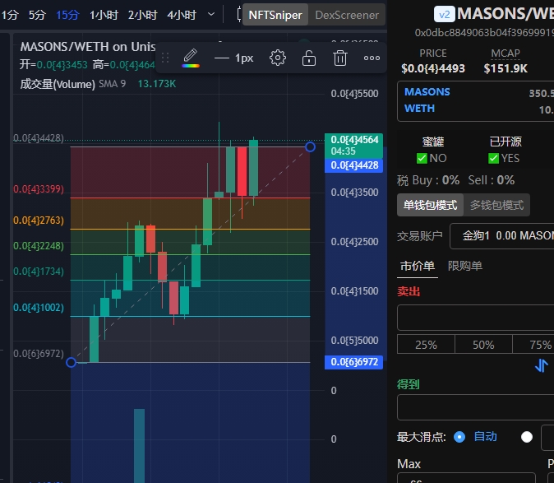Screen dimensions: 554x483
Task: Click the large volume bar in chart
Action: (139, 445)
